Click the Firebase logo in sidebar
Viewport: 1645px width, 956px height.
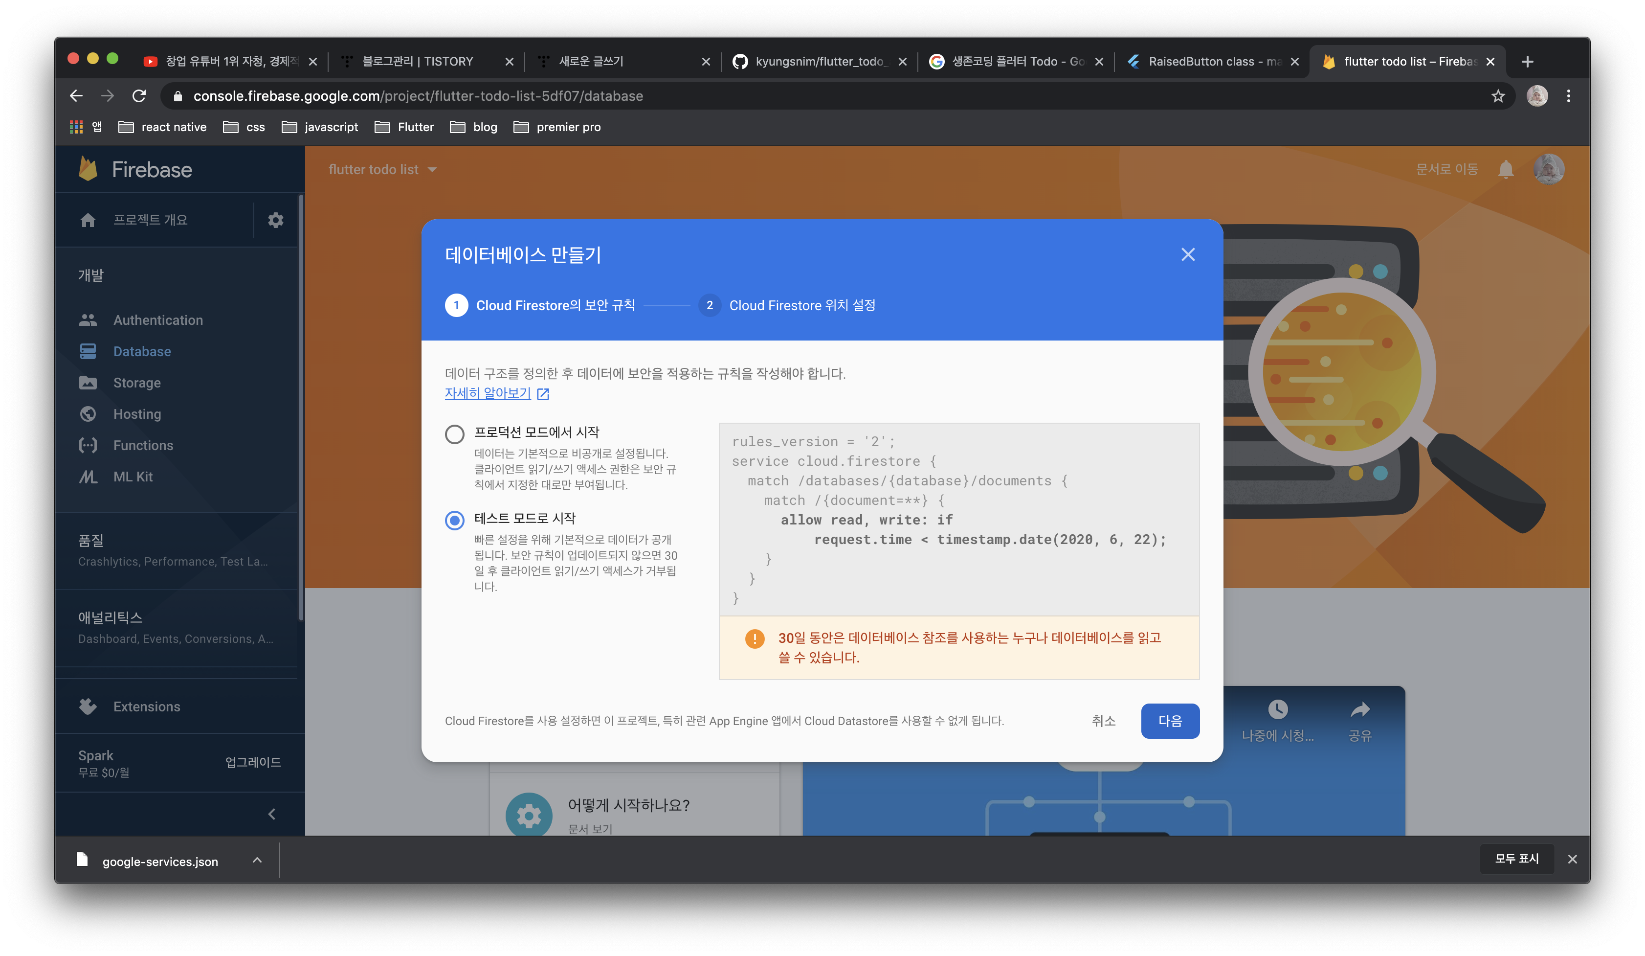coord(88,169)
